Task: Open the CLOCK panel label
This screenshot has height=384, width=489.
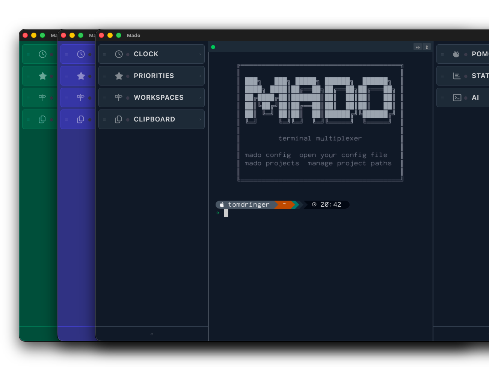Action: pos(146,54)
